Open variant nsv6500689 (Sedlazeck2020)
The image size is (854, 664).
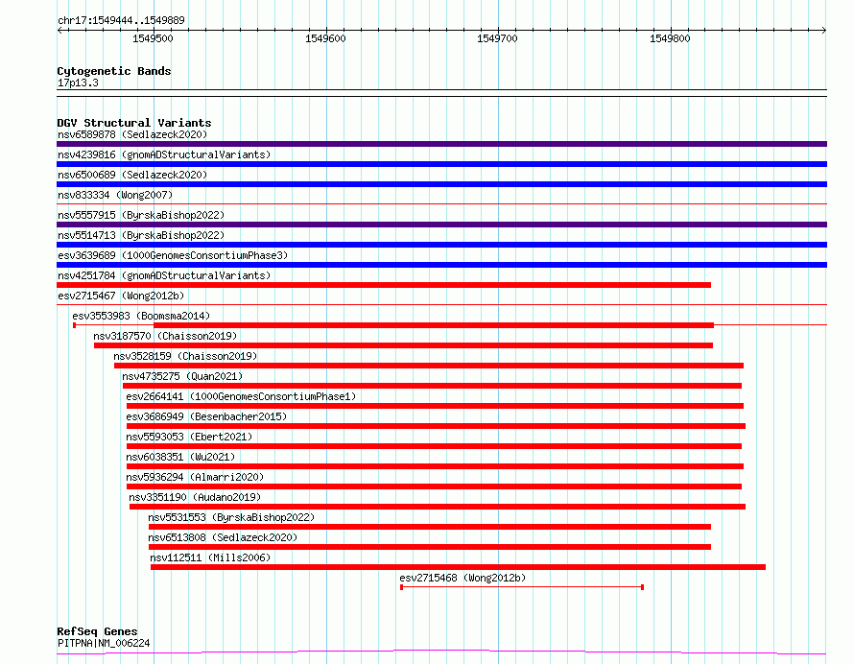[132, 175]
